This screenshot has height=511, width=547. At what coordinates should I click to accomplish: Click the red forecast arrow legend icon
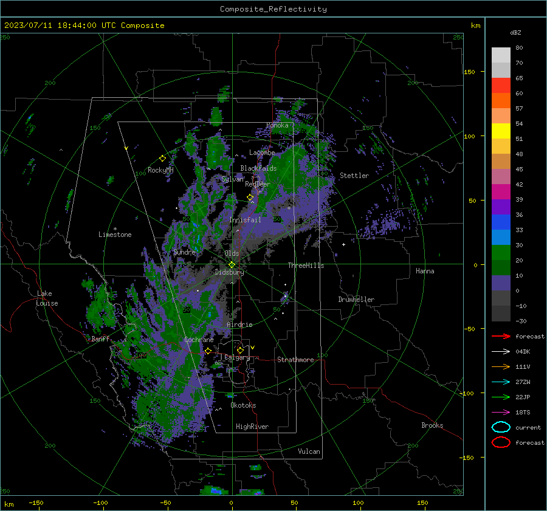(x=501, y=336)
